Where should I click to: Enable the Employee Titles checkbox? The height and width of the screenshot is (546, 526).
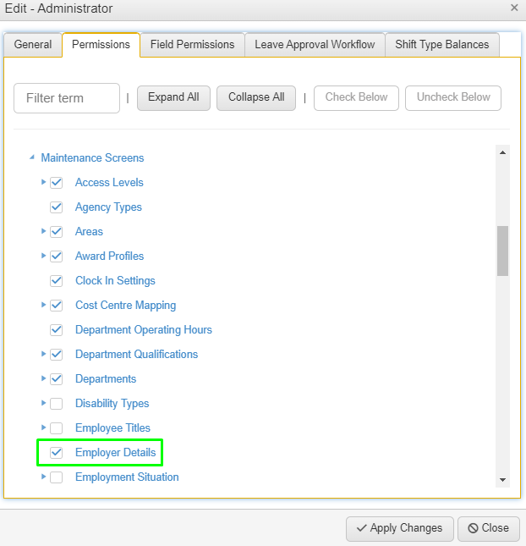57,427
